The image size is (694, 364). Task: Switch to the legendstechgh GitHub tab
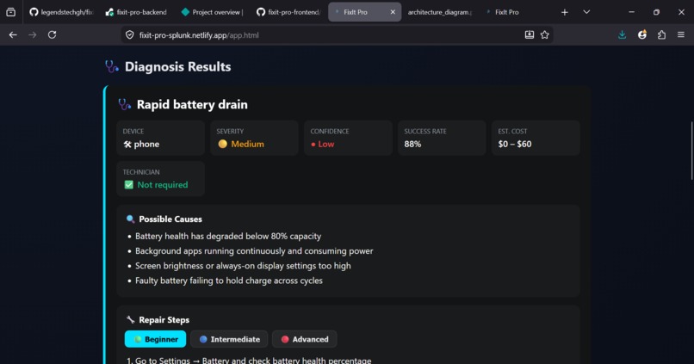click(61, 12)
